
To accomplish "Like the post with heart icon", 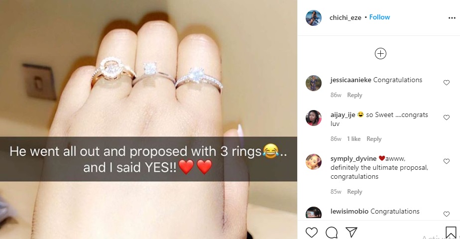I will point(311,233).
